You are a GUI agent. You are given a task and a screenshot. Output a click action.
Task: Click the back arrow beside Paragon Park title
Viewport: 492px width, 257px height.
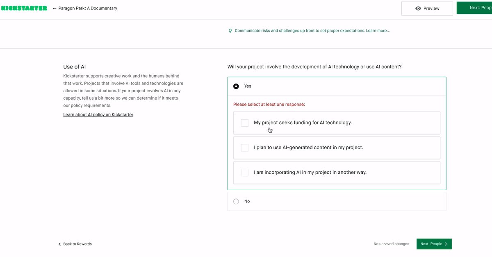tap(55, 9)
